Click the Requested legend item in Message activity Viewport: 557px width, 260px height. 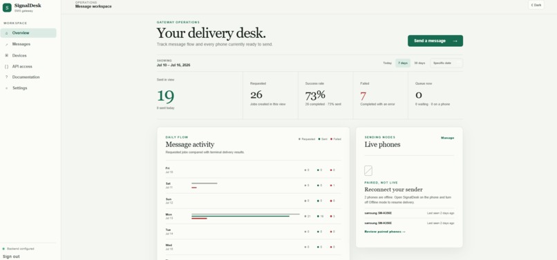point(307,139)
